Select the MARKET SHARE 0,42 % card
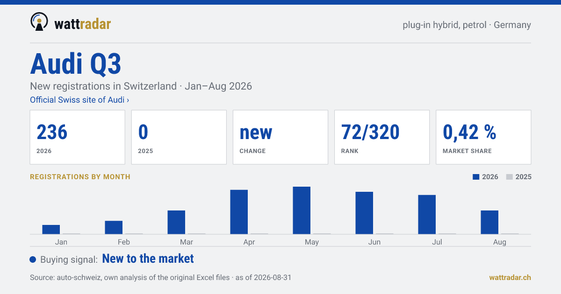 click(x=483, y=137)
